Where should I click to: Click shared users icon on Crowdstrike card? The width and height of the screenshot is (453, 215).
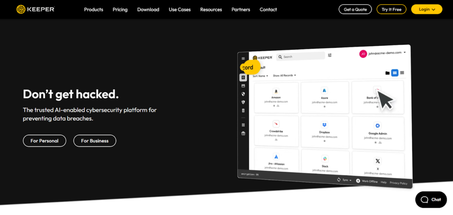[x=276, y=140]
